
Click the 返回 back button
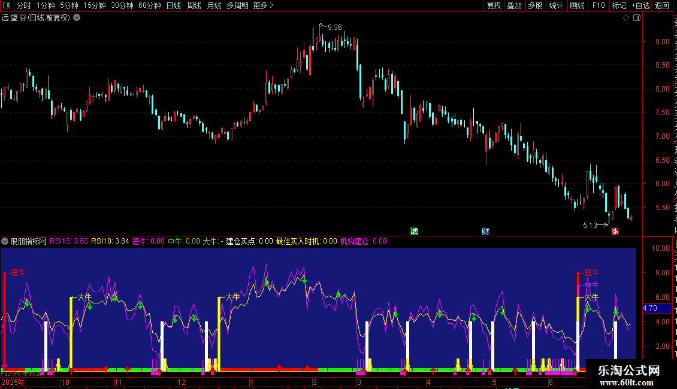(662, 5)
